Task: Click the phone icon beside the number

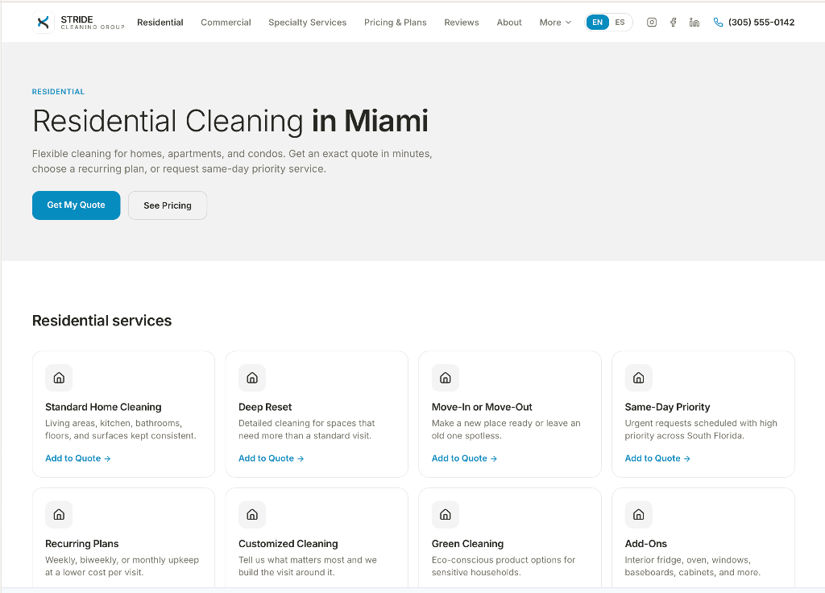Action: (x=718, y=22)
